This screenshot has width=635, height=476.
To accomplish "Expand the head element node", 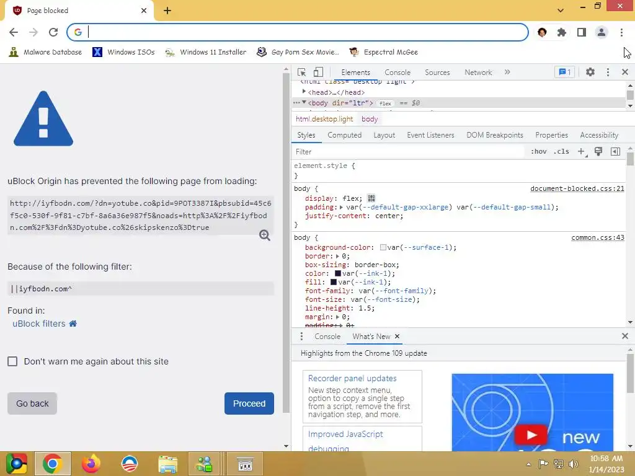I will (x=304, y=92).
